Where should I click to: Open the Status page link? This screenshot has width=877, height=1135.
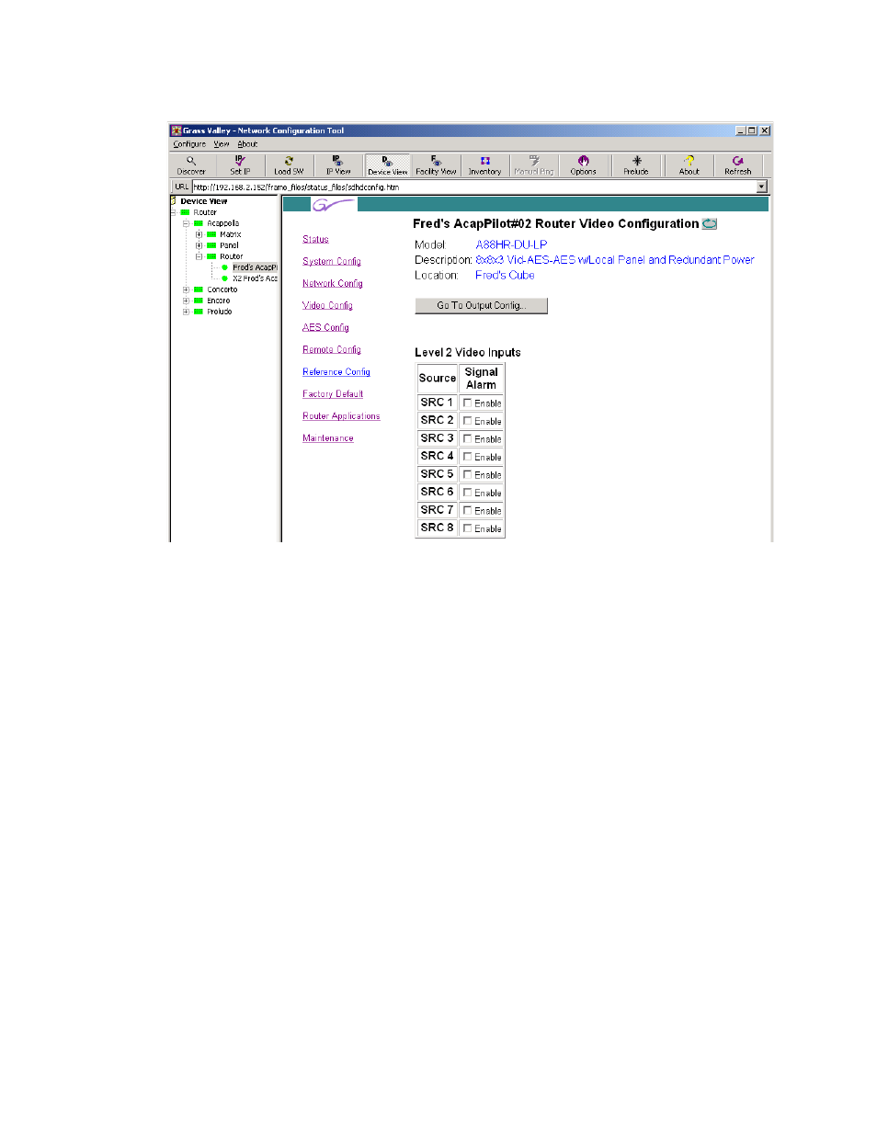[315, 239]
